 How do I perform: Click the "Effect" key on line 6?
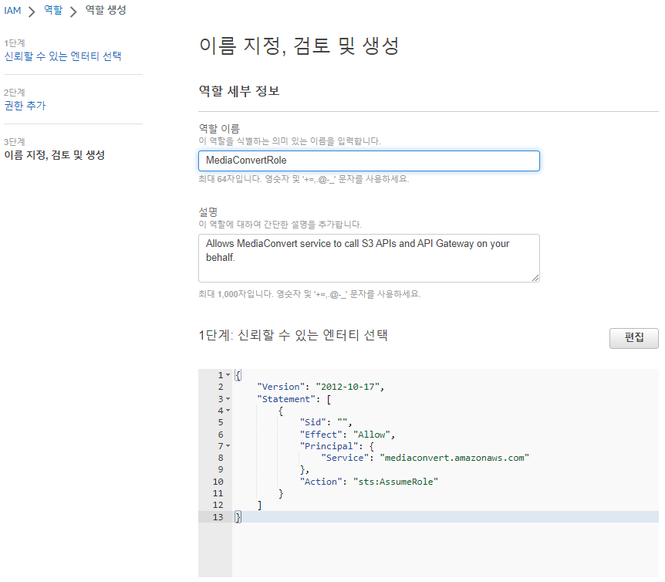(x=321, y=435)
